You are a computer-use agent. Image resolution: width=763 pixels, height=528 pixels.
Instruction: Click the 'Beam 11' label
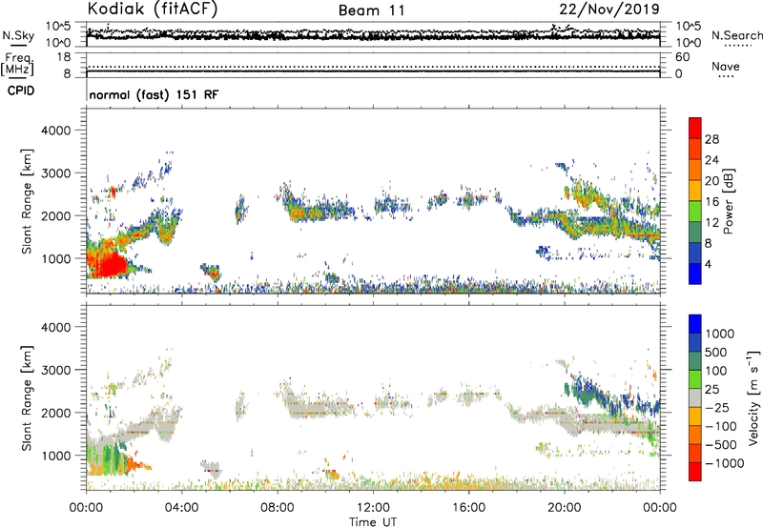pos(372,10)
